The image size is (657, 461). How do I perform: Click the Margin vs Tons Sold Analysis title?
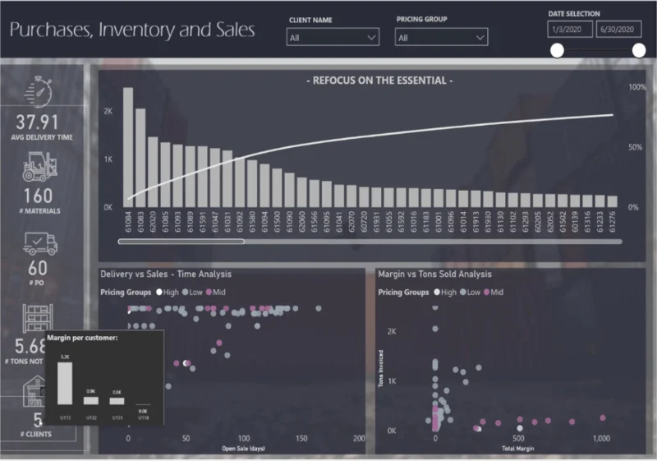click(x=434, y=274)
